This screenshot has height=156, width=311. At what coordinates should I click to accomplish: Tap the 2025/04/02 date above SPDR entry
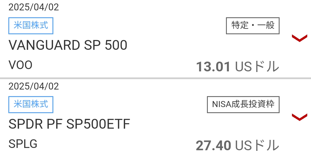coord(34,86)
